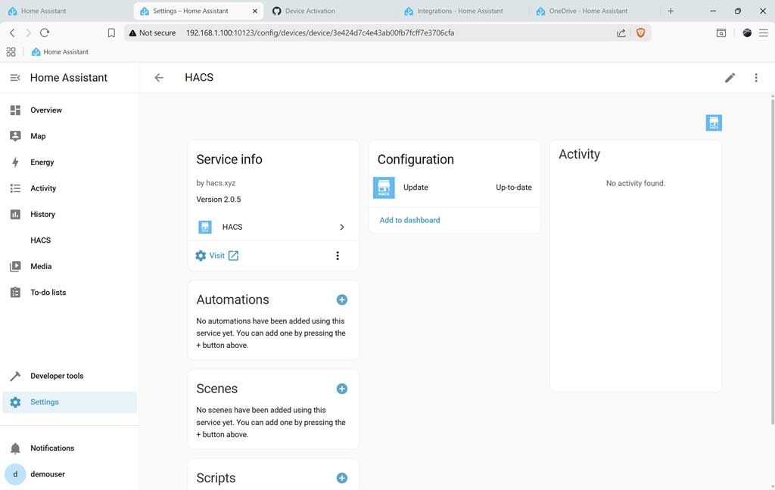Click Not secure warning indicator
This screenshot has height=490, width=775.
152,33
